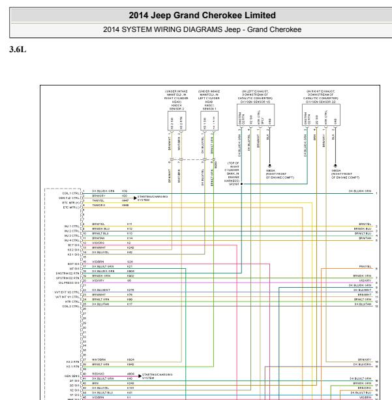Screen dimensions: 392x400
Task: Click the Oxygen Sensor 1/2 component box
Action: [x=256, y=115]
